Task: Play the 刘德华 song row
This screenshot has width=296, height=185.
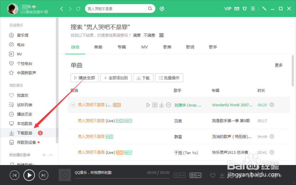Action: (x=148, y=105)
